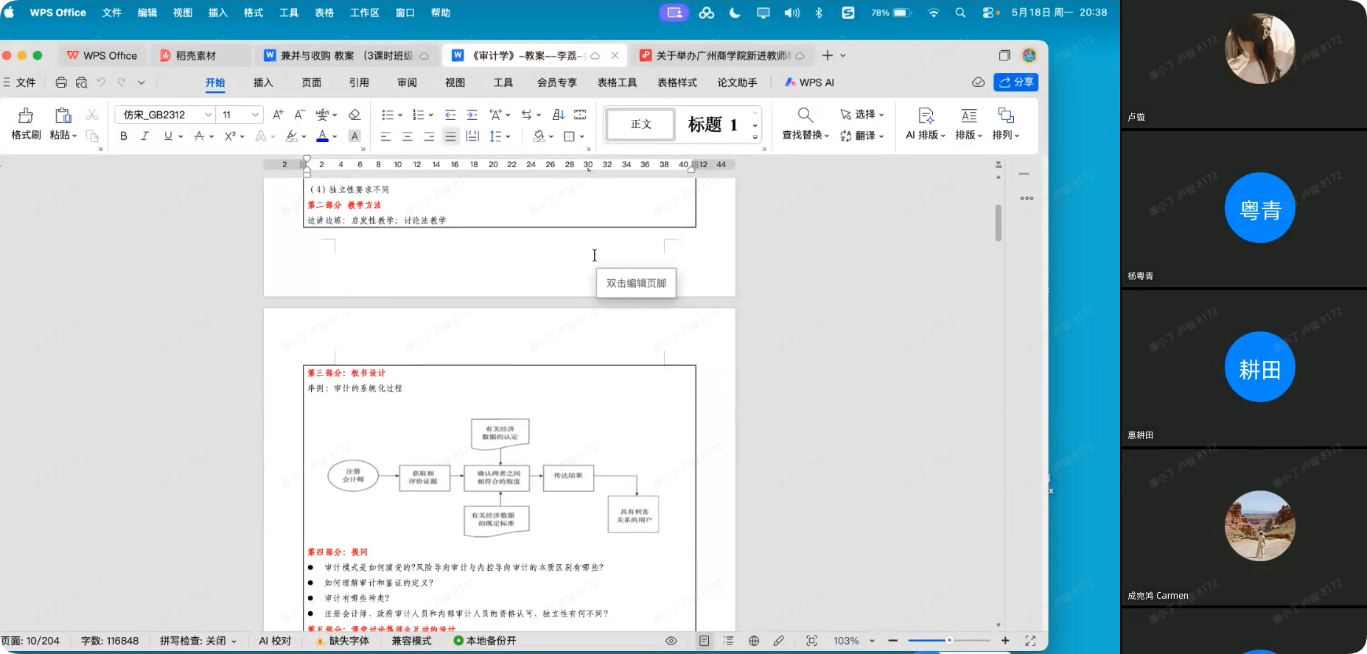
Task: Click the cloud sync icon near Share
Action: [x=978, y=82]
